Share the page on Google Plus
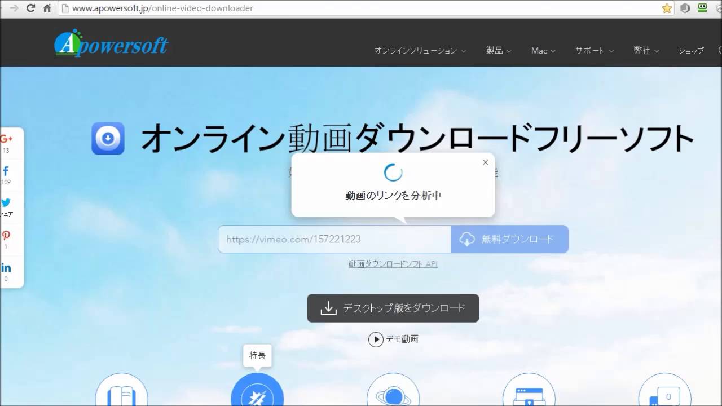The image size is (722, 406). click(7, 139)
